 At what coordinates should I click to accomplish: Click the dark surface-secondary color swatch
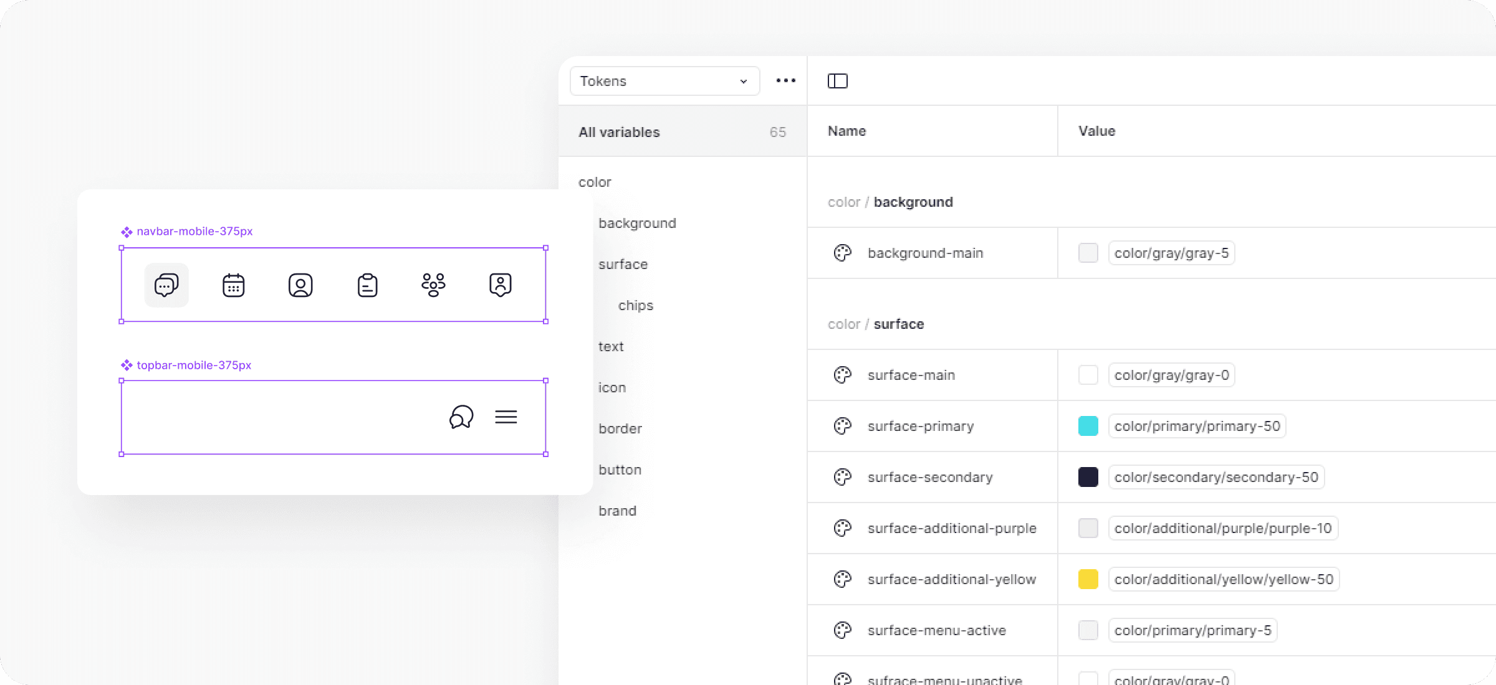1088,477
